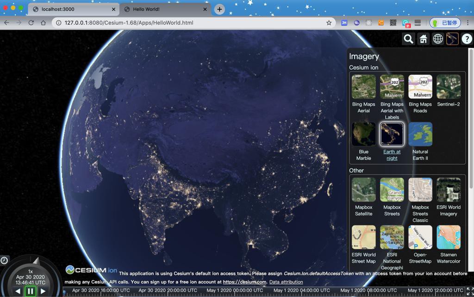The width and height of the screenshot is (474, 297).
Task: Toggle the base layer picker button
Action: pyautogui.click(x=452, y=39)
